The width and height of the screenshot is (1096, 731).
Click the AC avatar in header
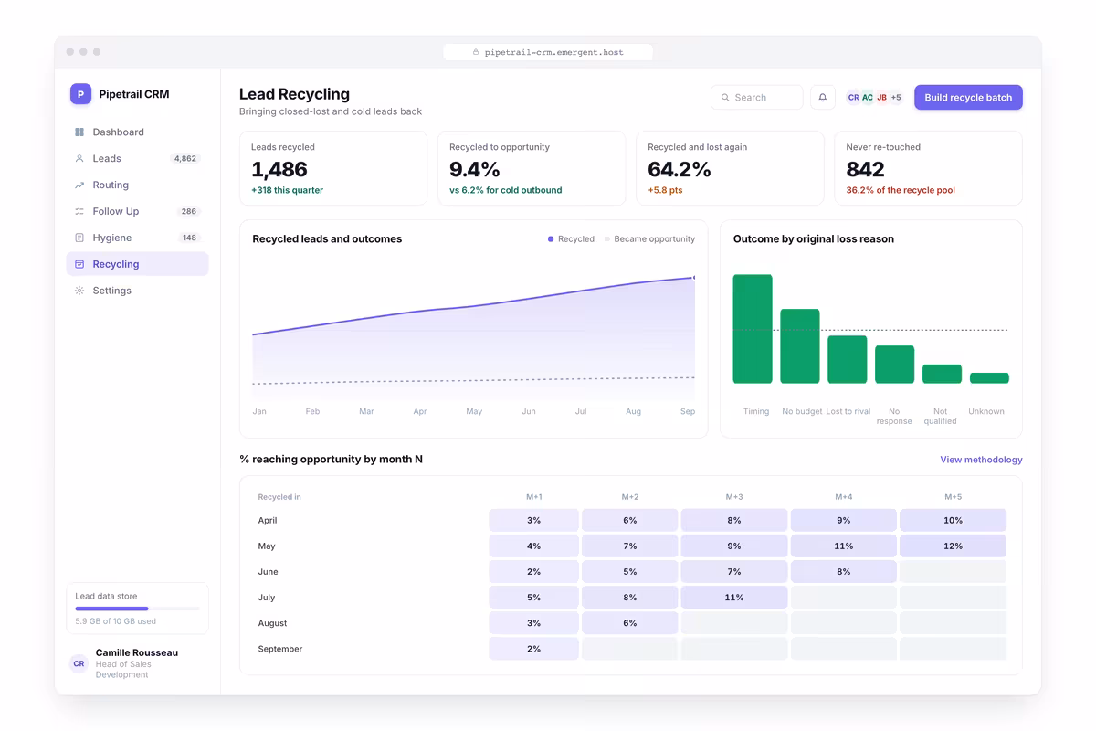click(x=868, y=97)
